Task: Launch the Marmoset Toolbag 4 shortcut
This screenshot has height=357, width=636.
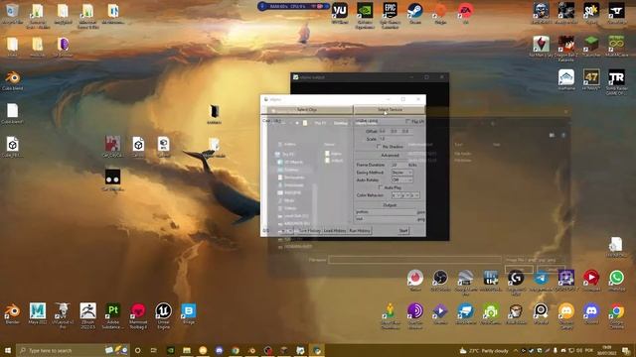Action: 138,315
